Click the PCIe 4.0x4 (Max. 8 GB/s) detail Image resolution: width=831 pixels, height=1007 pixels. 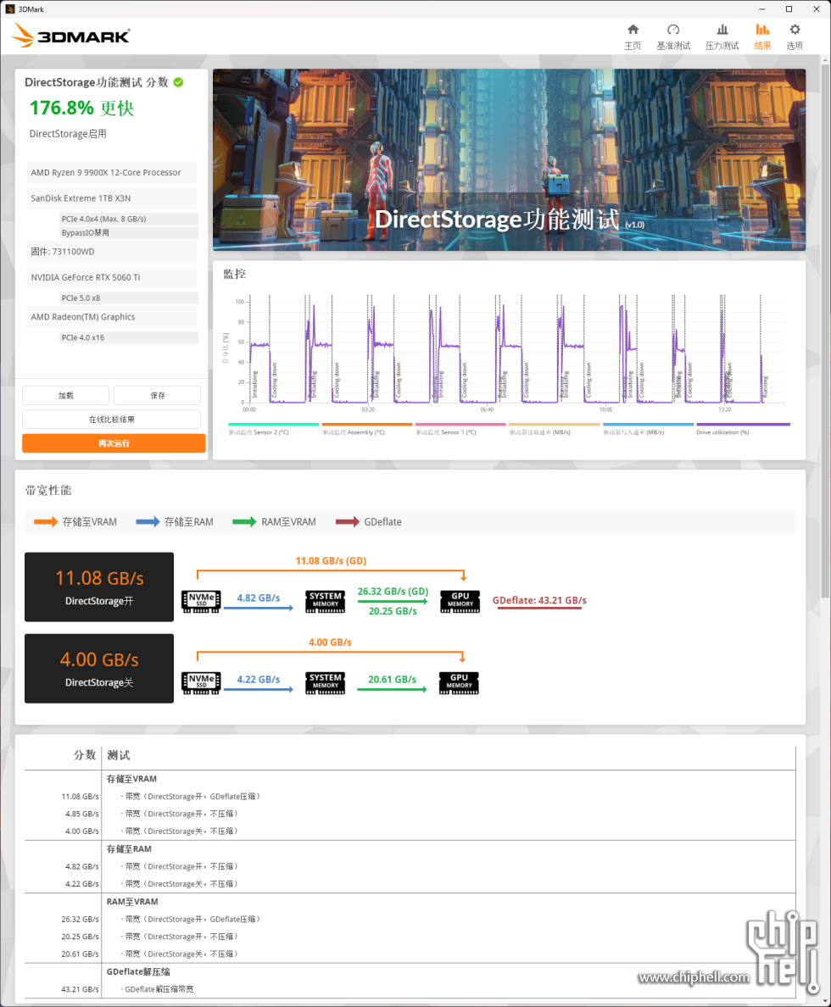click(129, 219)
